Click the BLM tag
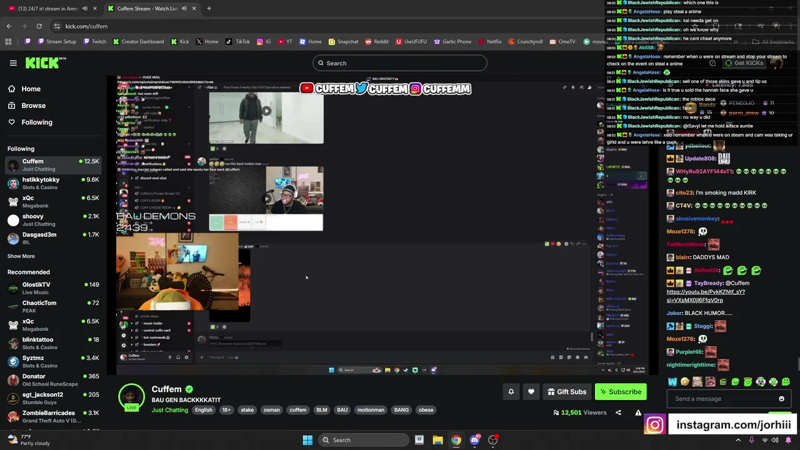 pos(322,410)
